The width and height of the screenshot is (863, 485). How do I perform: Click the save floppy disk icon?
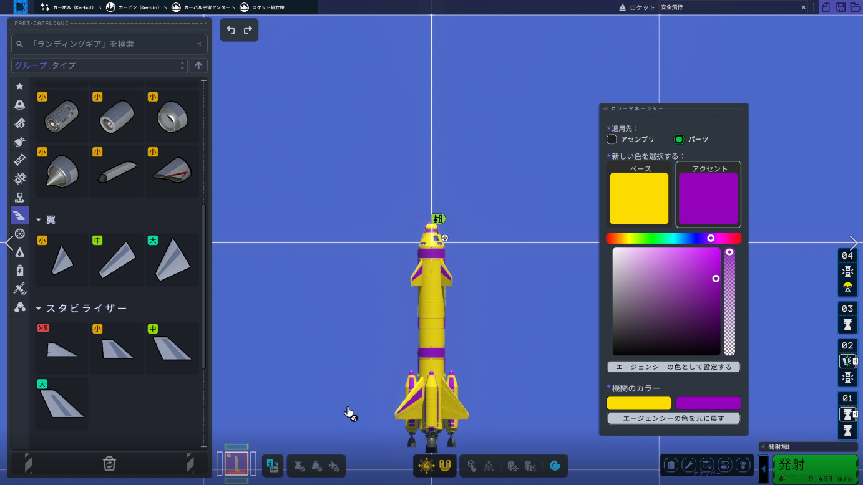click(x=841, y=7)
